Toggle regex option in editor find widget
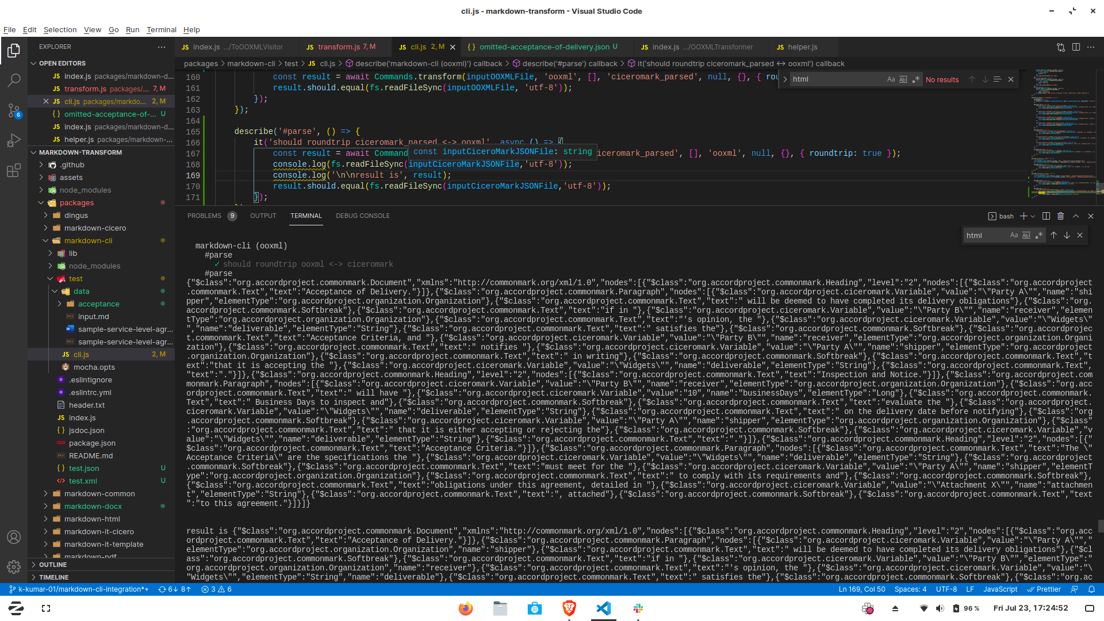The image size is (1104, 621). click(x=915, y=79)
